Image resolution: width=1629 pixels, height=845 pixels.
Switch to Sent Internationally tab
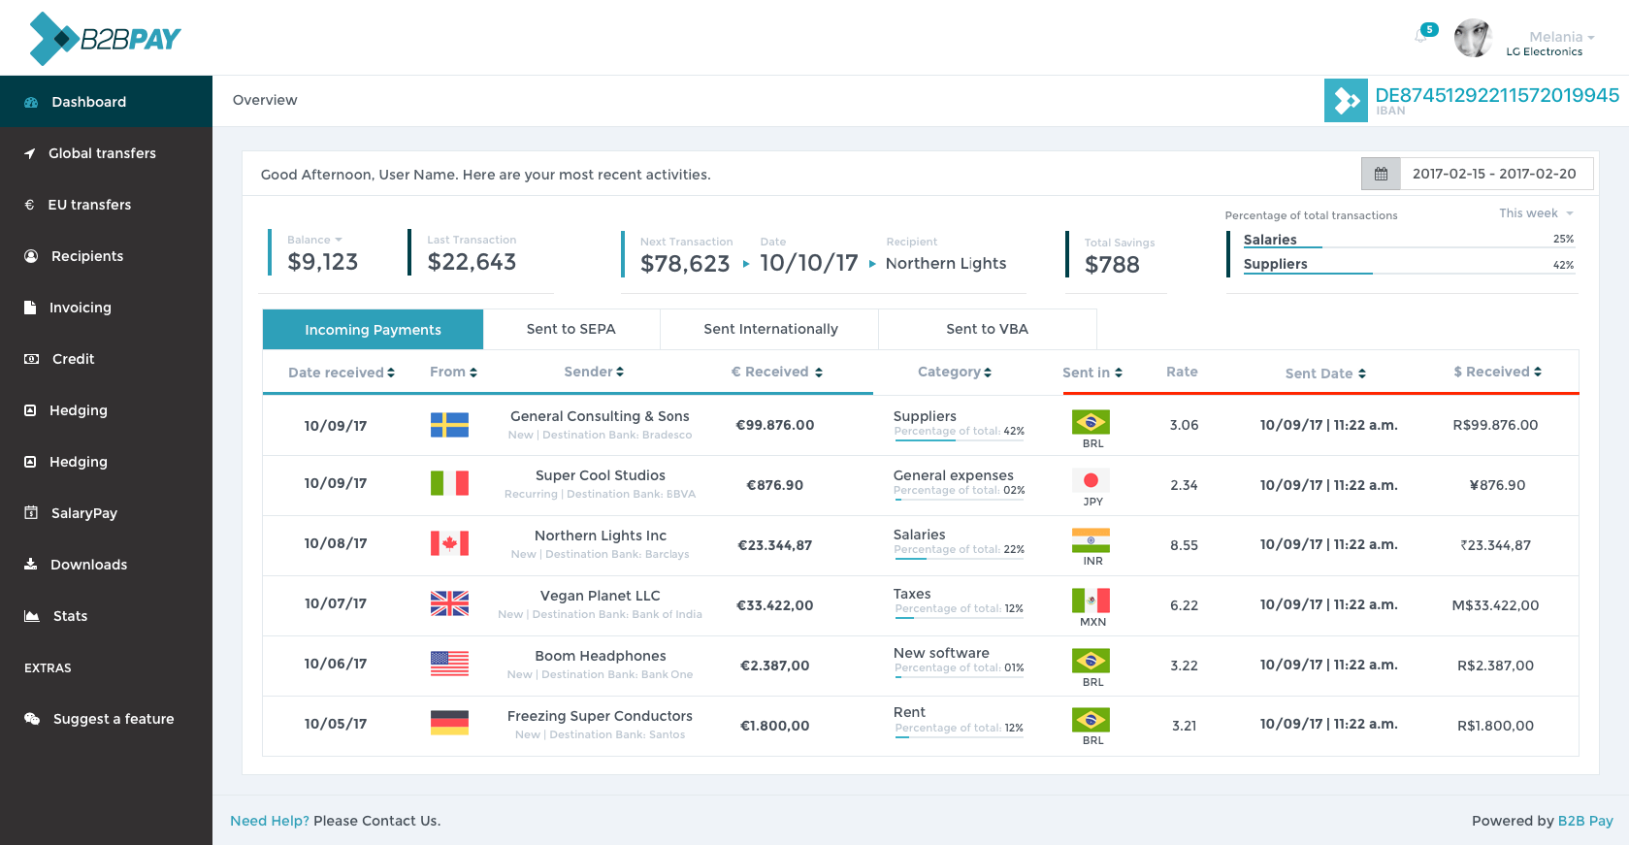tap(770, 329)
